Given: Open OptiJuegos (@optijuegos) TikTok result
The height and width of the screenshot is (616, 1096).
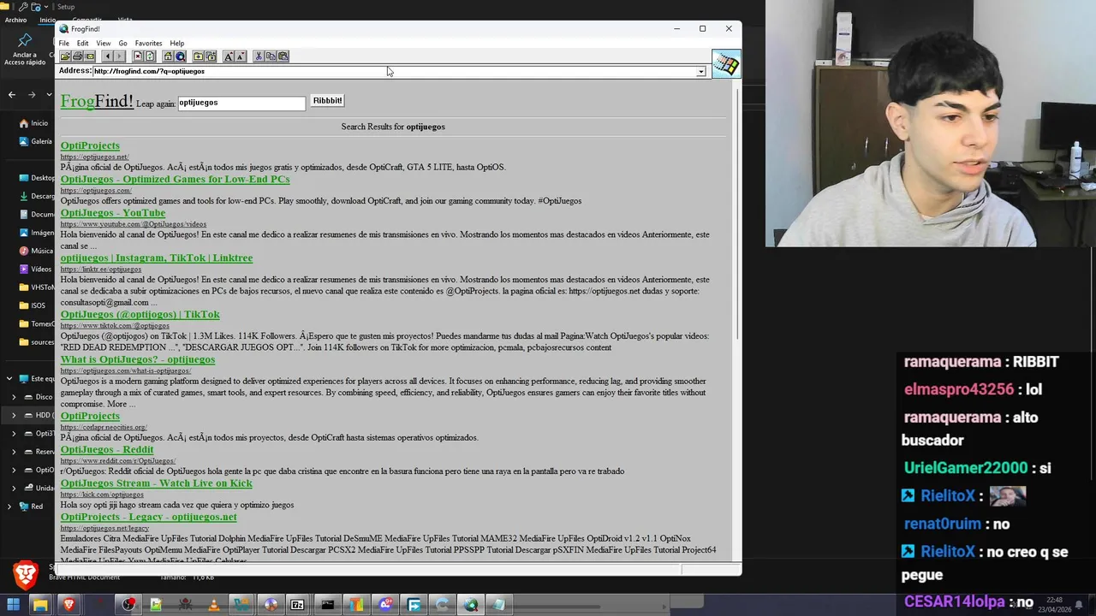Looking at the screenshot, I should pos(140,314).
